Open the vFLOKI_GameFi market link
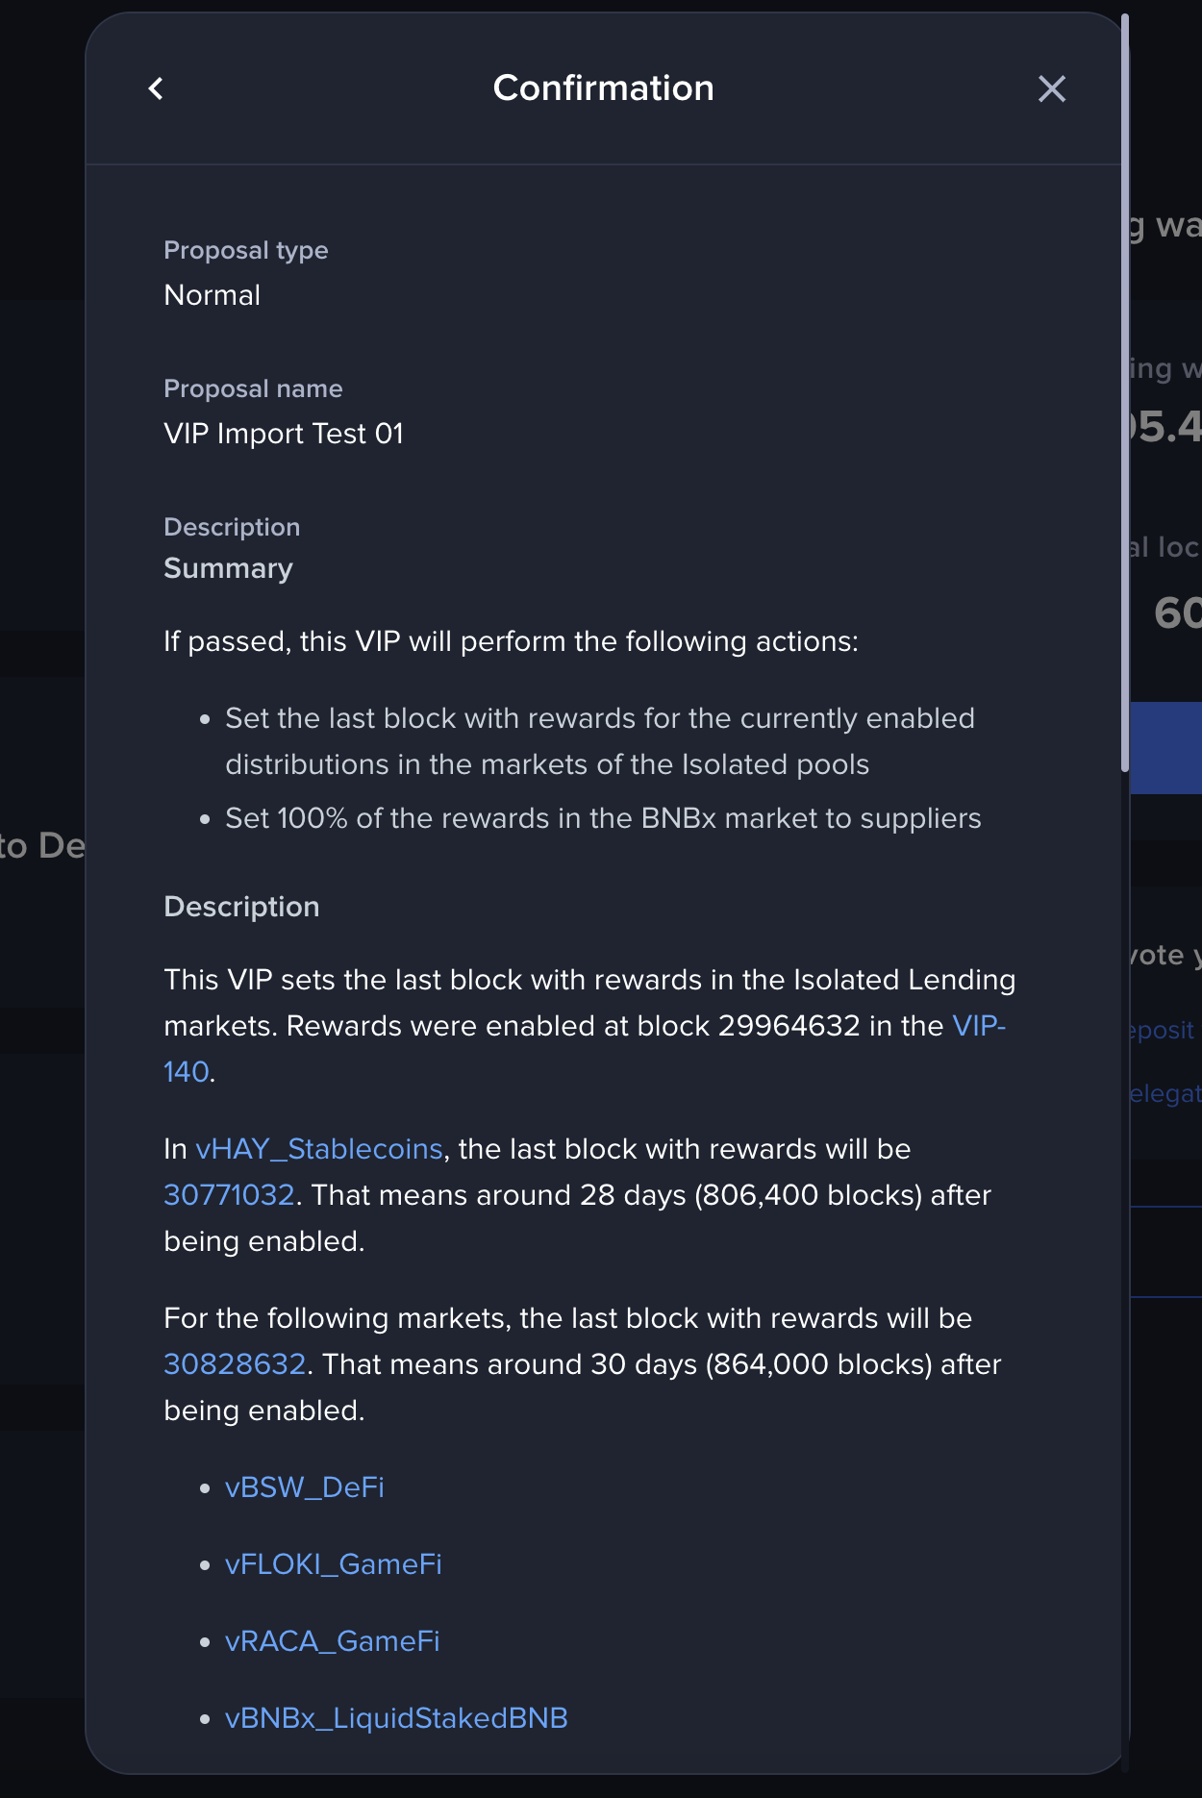The image size is (1202, 1798). [334, 1564]
